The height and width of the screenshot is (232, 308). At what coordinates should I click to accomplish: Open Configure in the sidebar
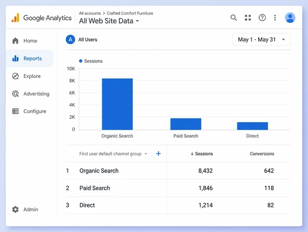click(x=35, y=111)
